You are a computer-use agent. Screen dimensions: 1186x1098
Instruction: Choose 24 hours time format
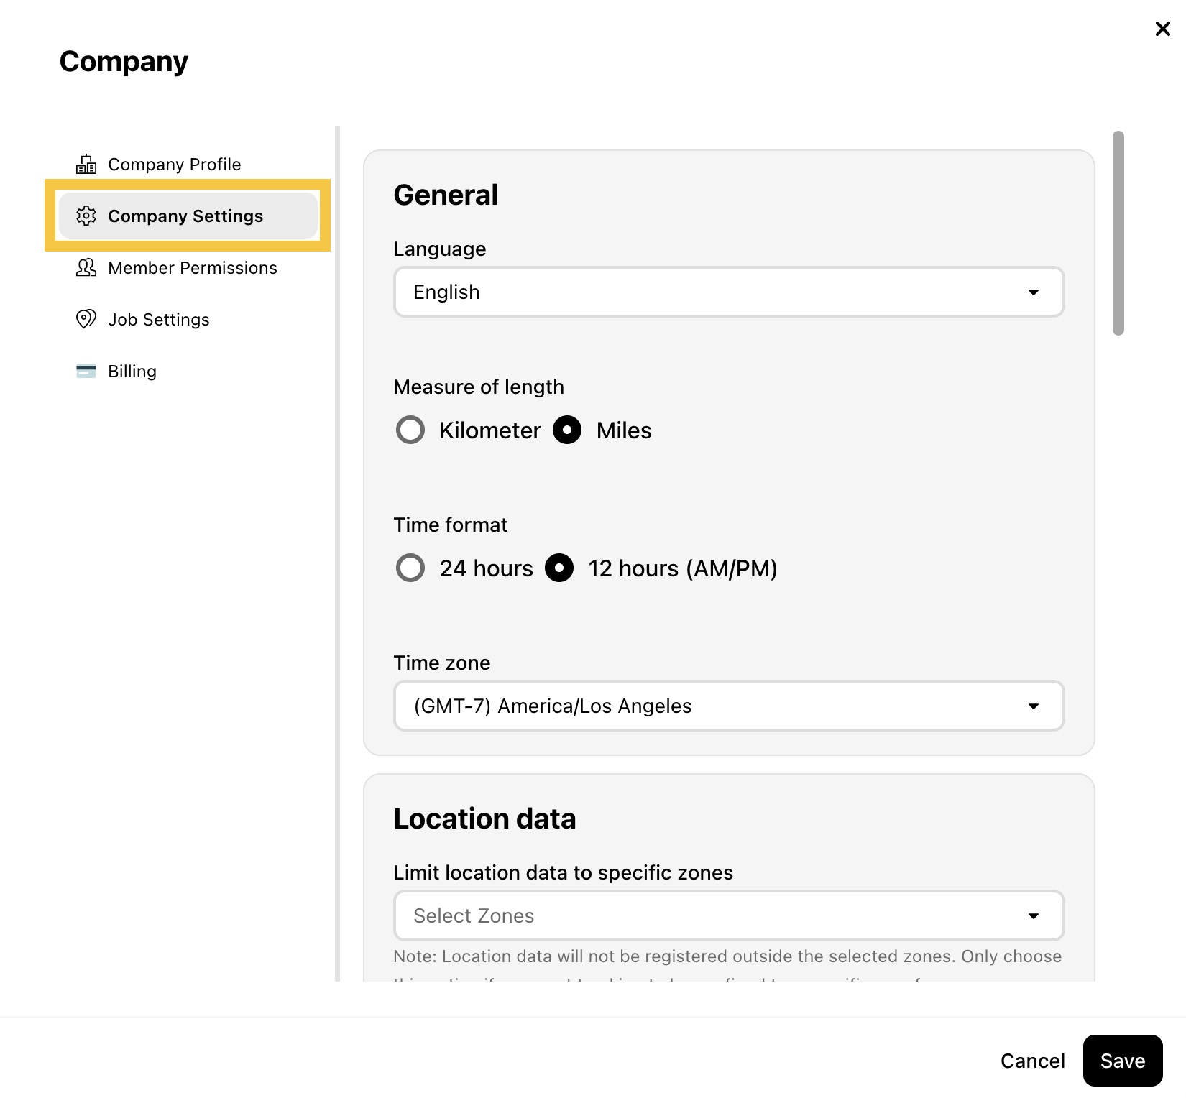(x=410, y=568)
